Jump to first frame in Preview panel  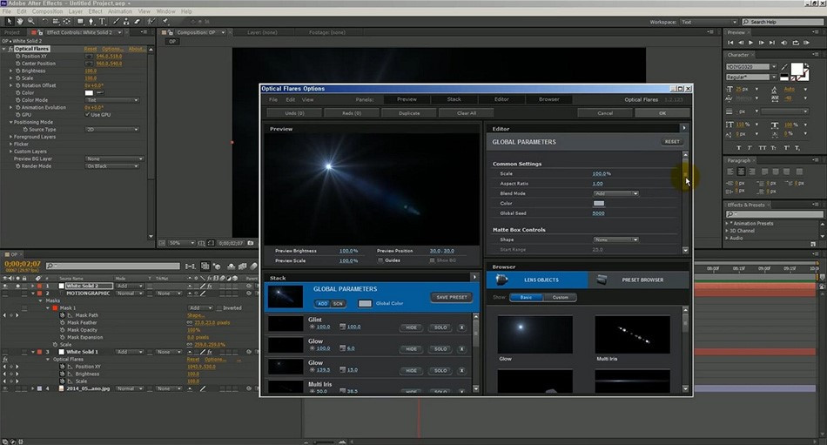pyautogui.click(x=730, y=43)
